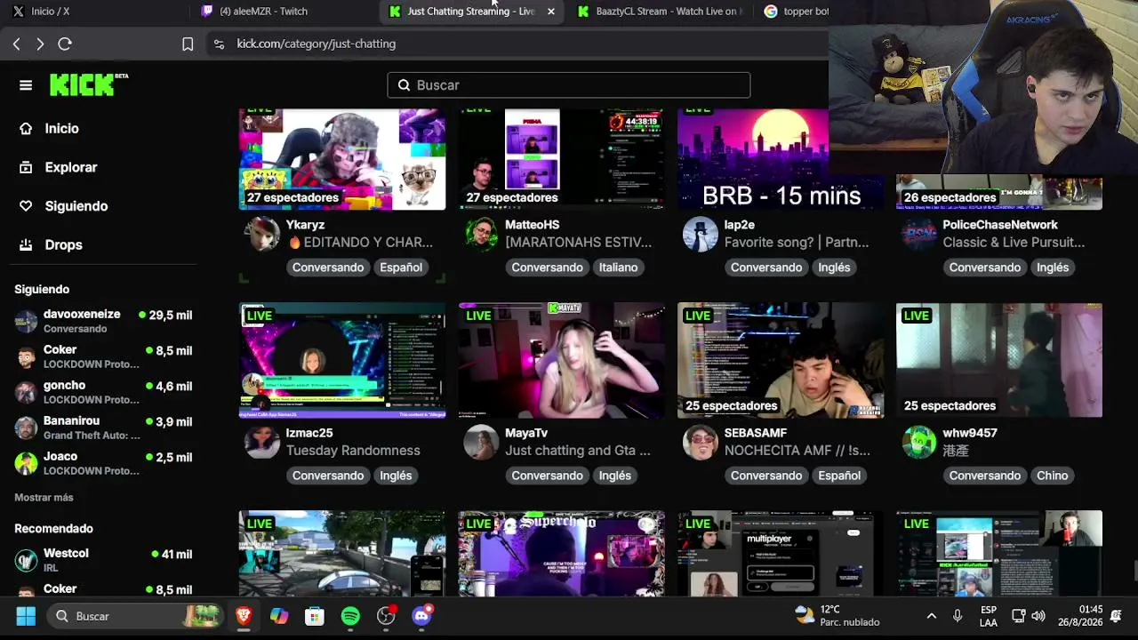The width and height of the screenshot is (1138, 640).
Task: Click the Inglés tag under lap2e
Action: [x=834, y=268]
